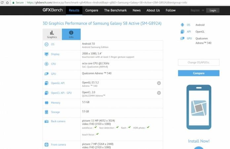Expand the OpenCL API - GPU details

pos(159,93)
